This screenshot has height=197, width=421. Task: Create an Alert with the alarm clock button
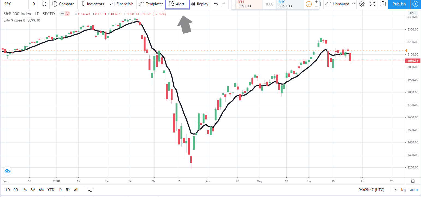click(177, 4)
